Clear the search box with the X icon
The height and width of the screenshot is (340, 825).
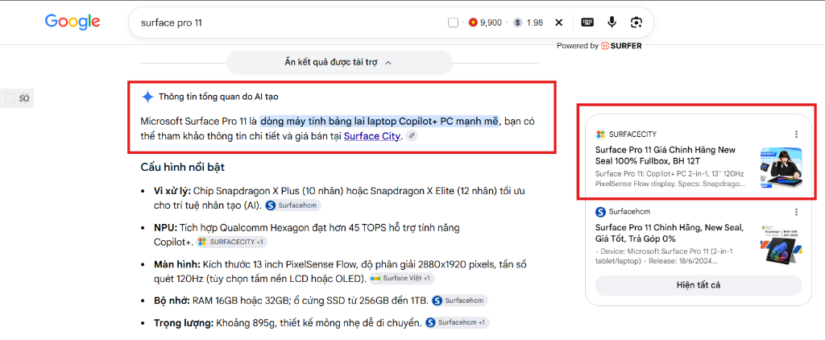tap(559, 23)
